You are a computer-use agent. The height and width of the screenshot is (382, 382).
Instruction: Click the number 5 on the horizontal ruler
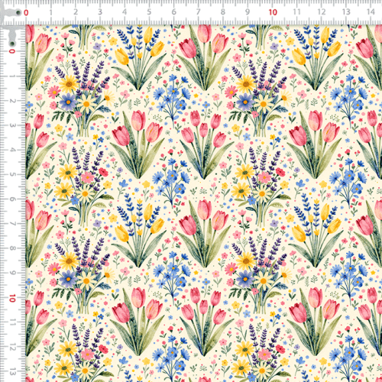point(149,12)
